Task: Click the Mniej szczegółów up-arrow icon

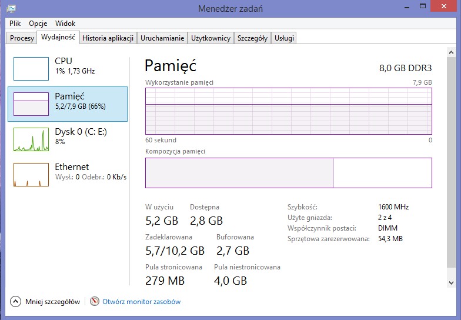Action: tap(15, 301)
